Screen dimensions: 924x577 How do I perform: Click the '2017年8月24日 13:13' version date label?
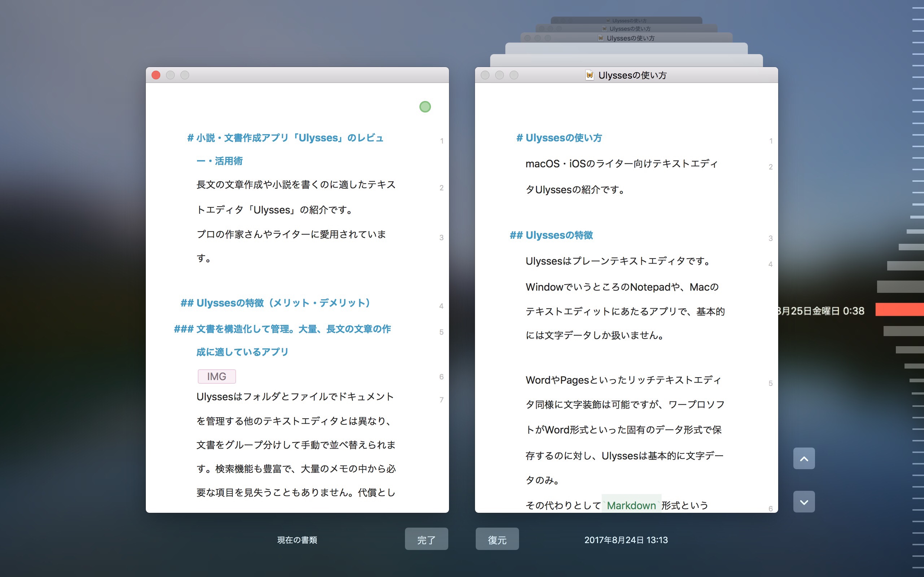(626, 540)
